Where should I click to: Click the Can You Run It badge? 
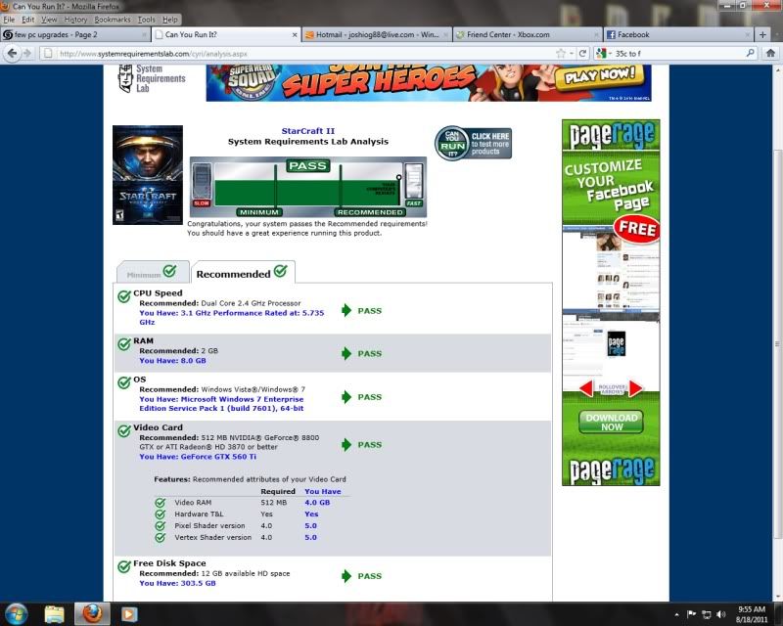click(x=473, y=143)
